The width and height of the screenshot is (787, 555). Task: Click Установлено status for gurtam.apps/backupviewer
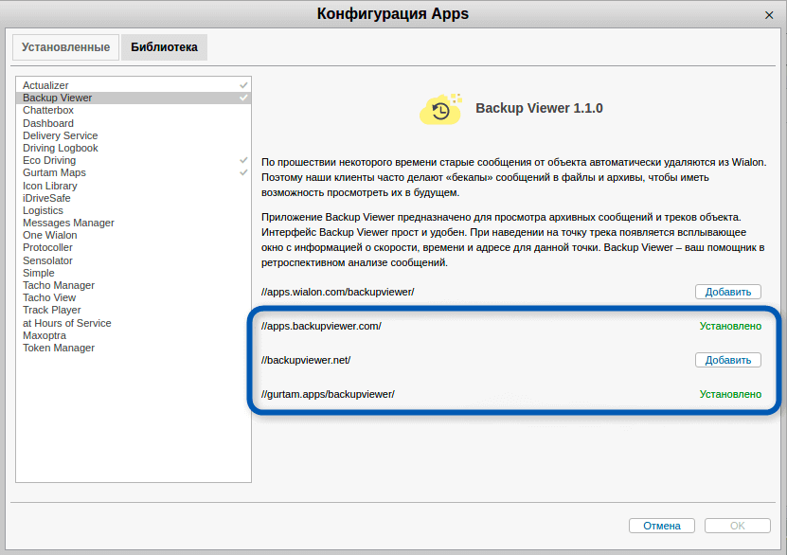(730, 394)
